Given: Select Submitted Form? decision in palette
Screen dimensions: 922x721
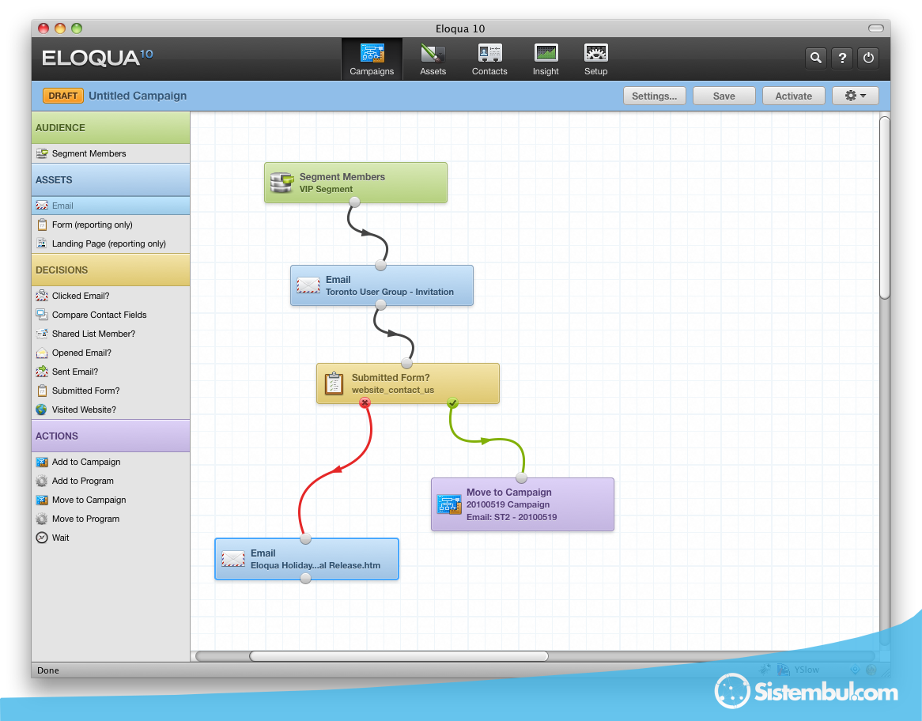Looking at the screenshot, I should [x=111, y=391].
